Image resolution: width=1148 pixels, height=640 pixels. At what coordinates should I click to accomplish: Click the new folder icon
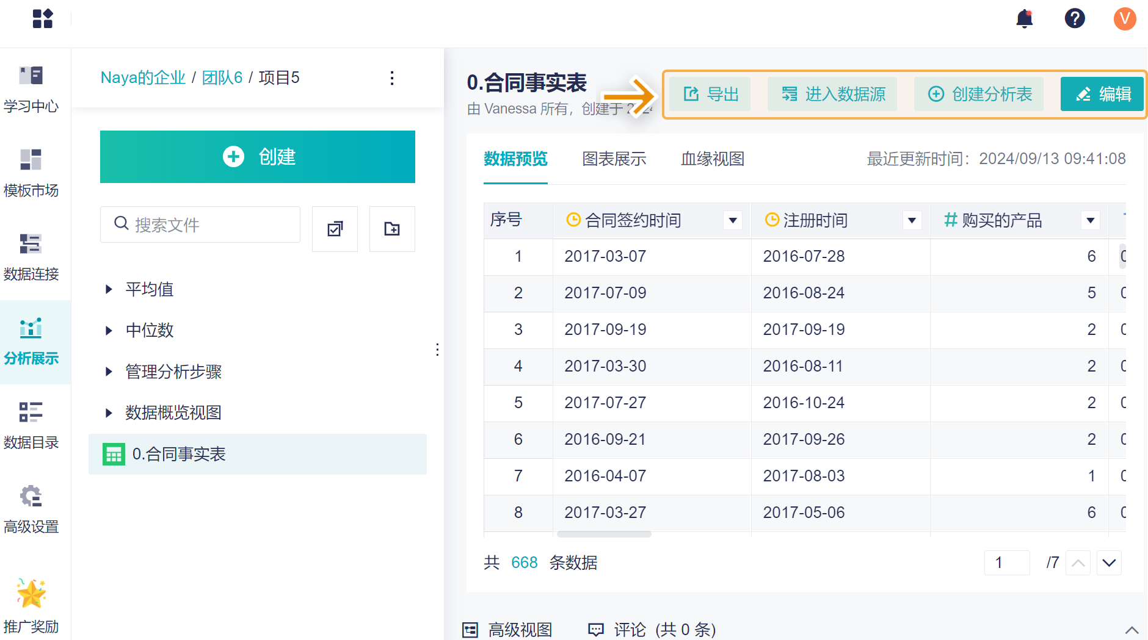click(392, 229)
